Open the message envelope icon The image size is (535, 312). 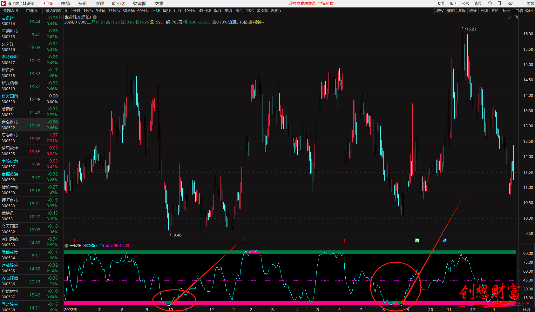(510, 3)
